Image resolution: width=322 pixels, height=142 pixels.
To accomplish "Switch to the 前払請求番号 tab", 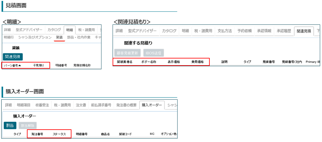I will [101, 105].
